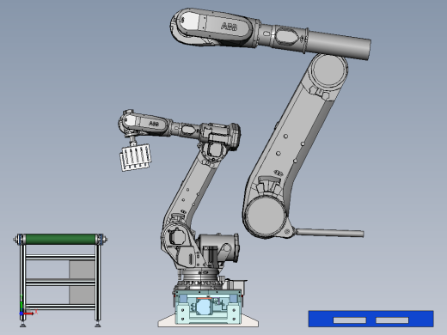Select the gripper tool on small robot
The width and height of the screenshot is (447, 335).
pyautogui.click(x=136, y=157)
